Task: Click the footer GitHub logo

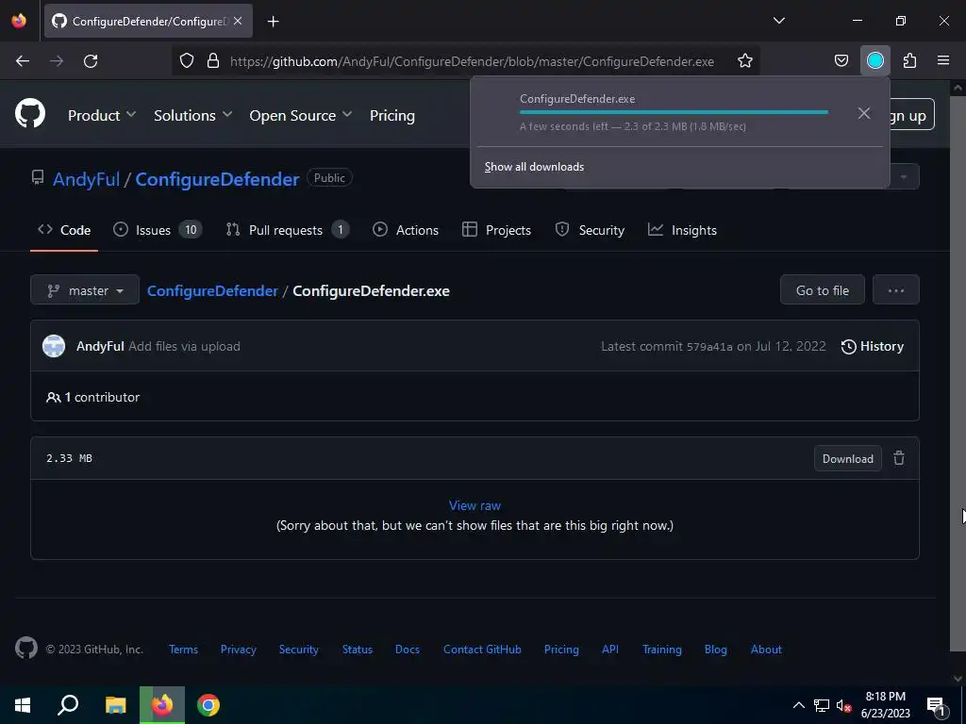Action: click(25, 649)
